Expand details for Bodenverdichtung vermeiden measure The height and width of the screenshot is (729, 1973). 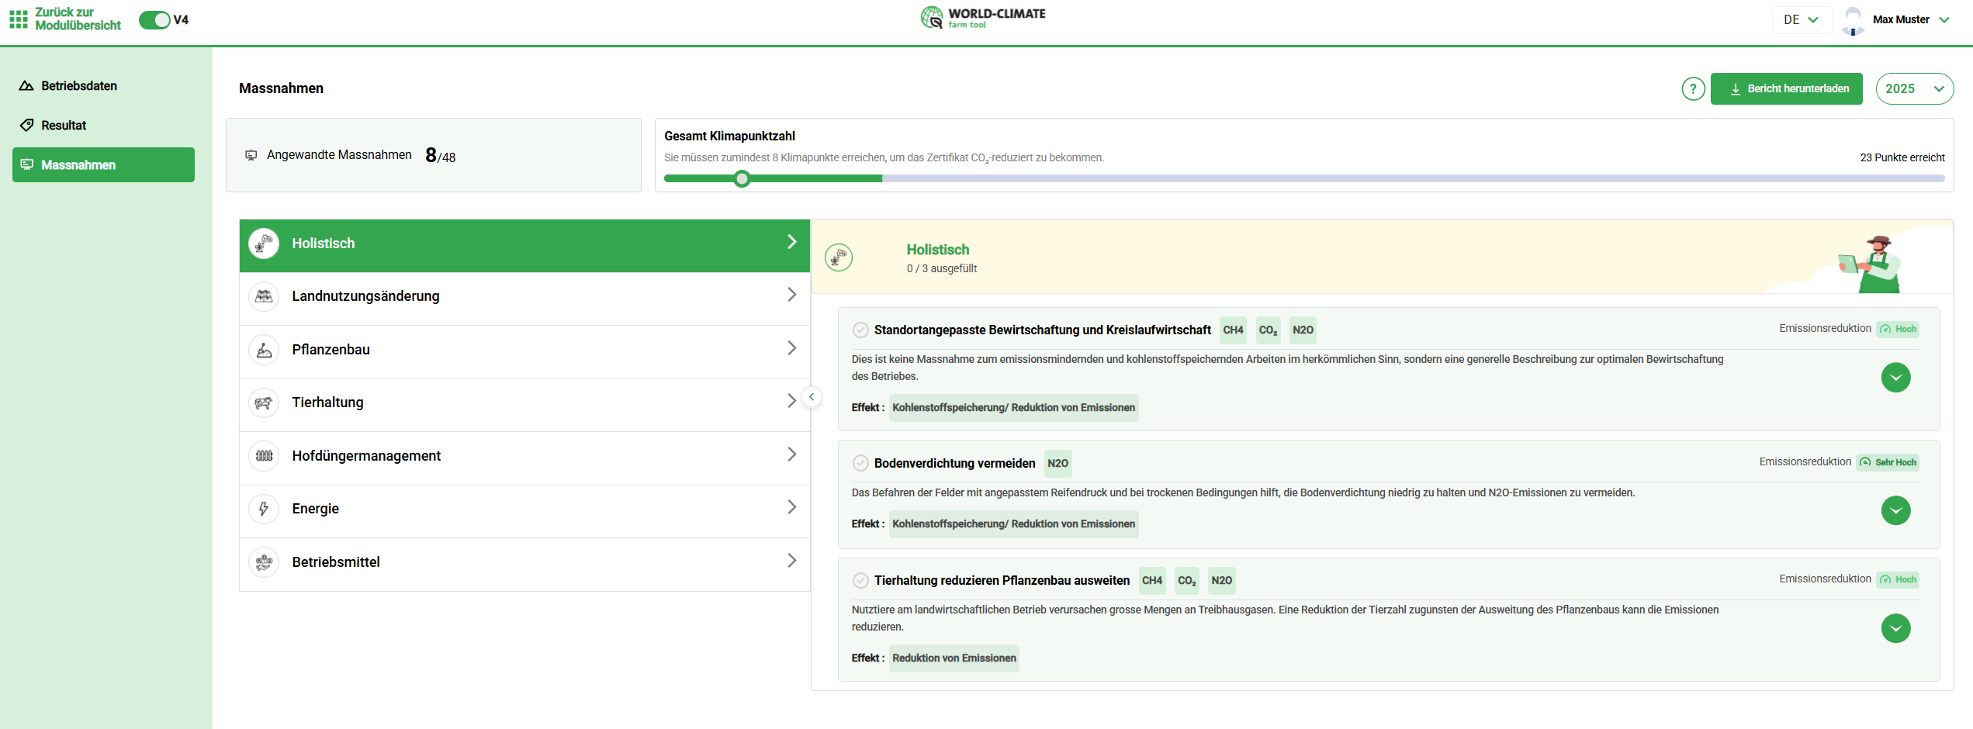click(1895, 510)
